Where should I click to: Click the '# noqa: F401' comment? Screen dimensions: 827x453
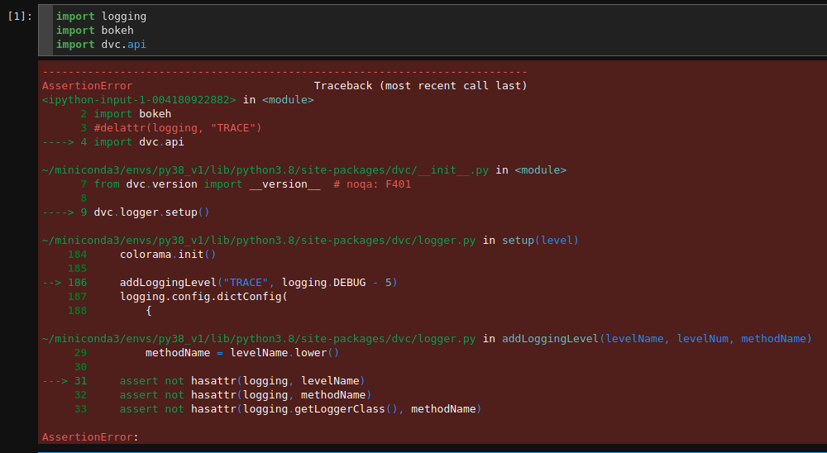(x=372, y=184)
